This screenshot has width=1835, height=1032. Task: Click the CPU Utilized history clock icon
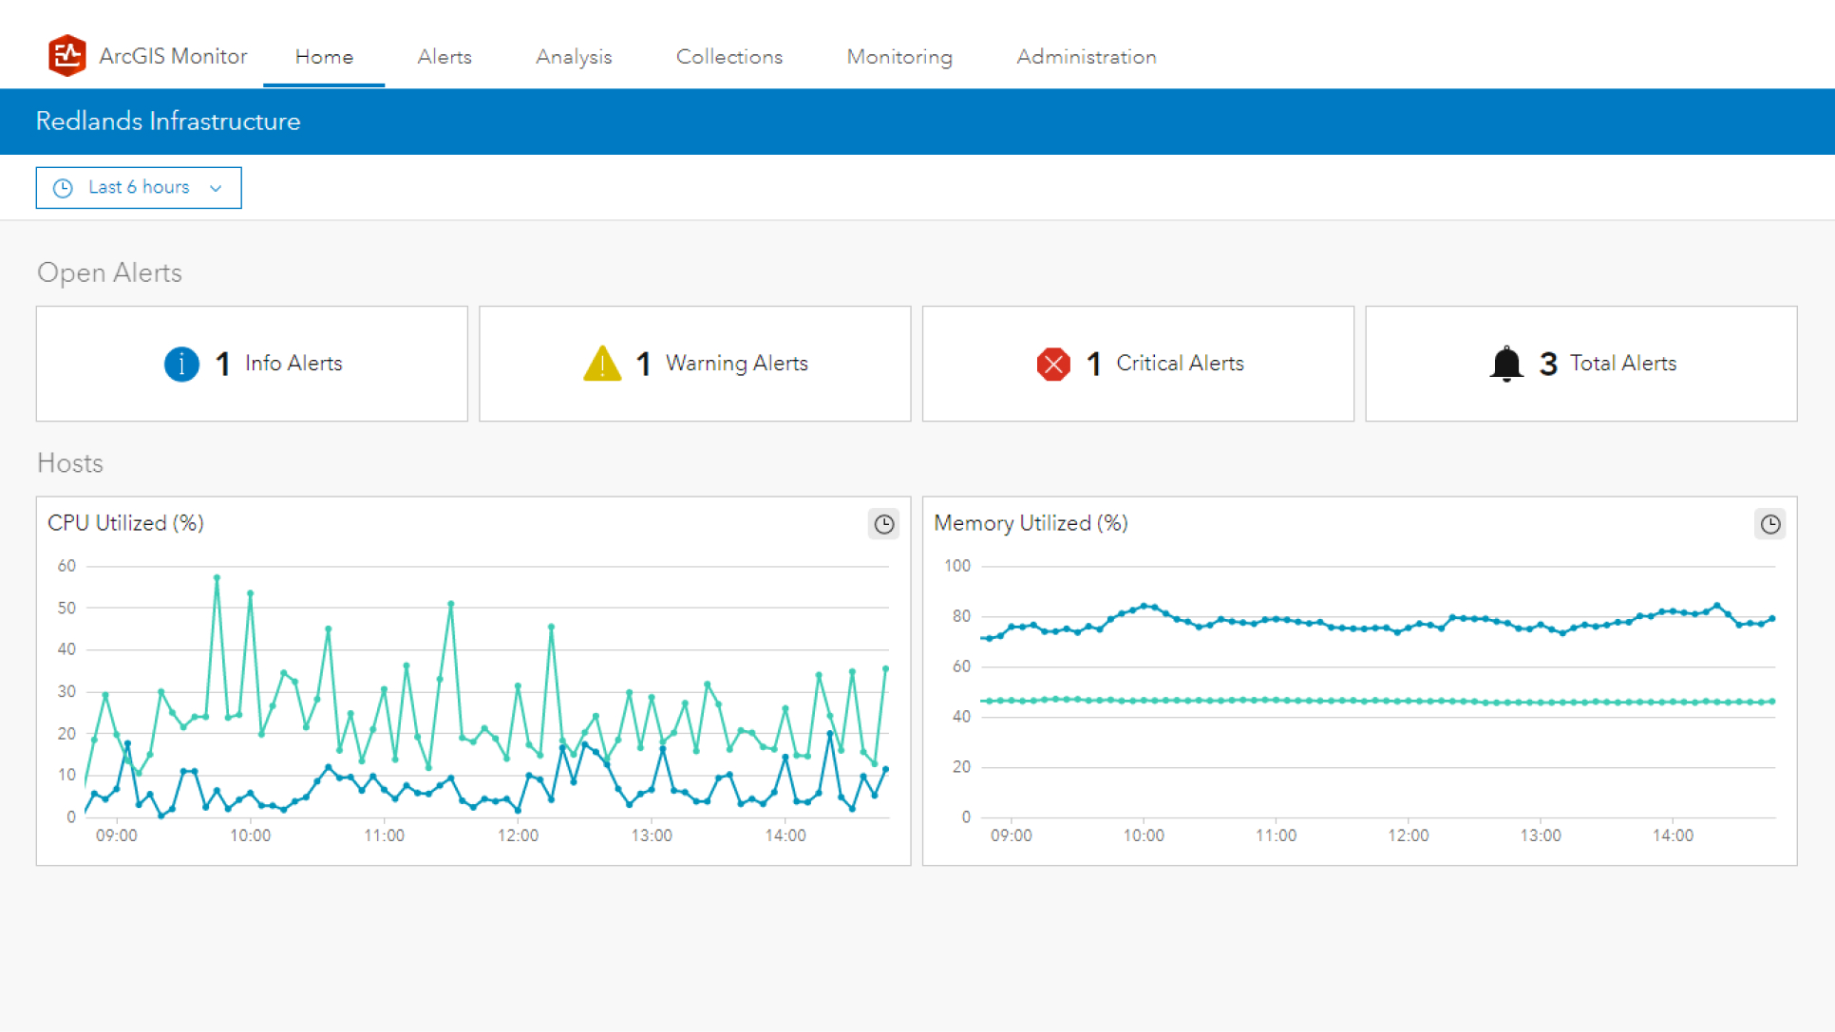pos(883,524)
